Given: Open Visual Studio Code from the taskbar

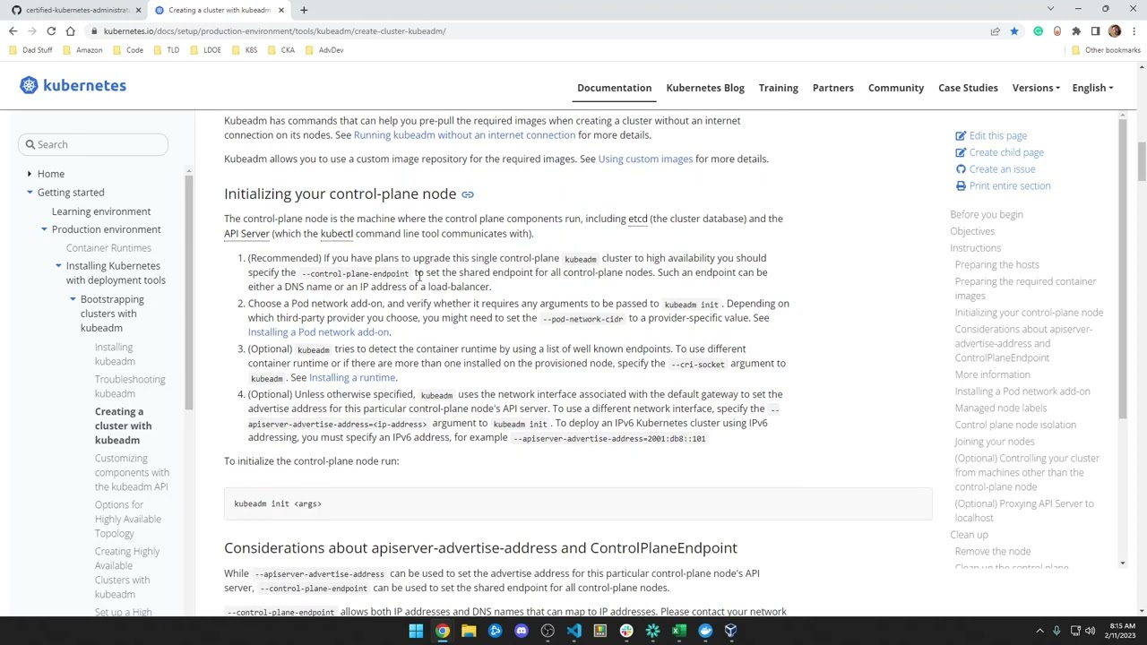Looking at the screenshot, I should coord(573,631).
